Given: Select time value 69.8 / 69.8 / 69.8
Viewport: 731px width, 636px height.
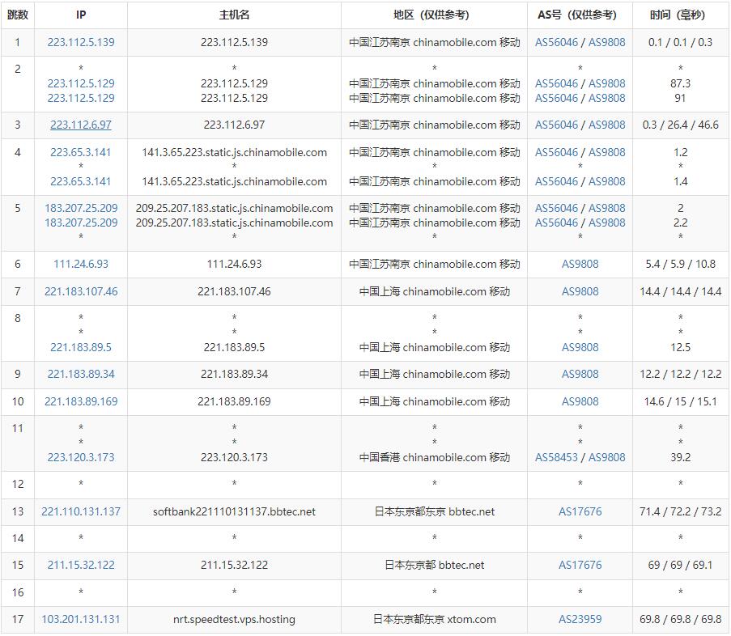Looking at the screenshot, I should coord(680,619).
